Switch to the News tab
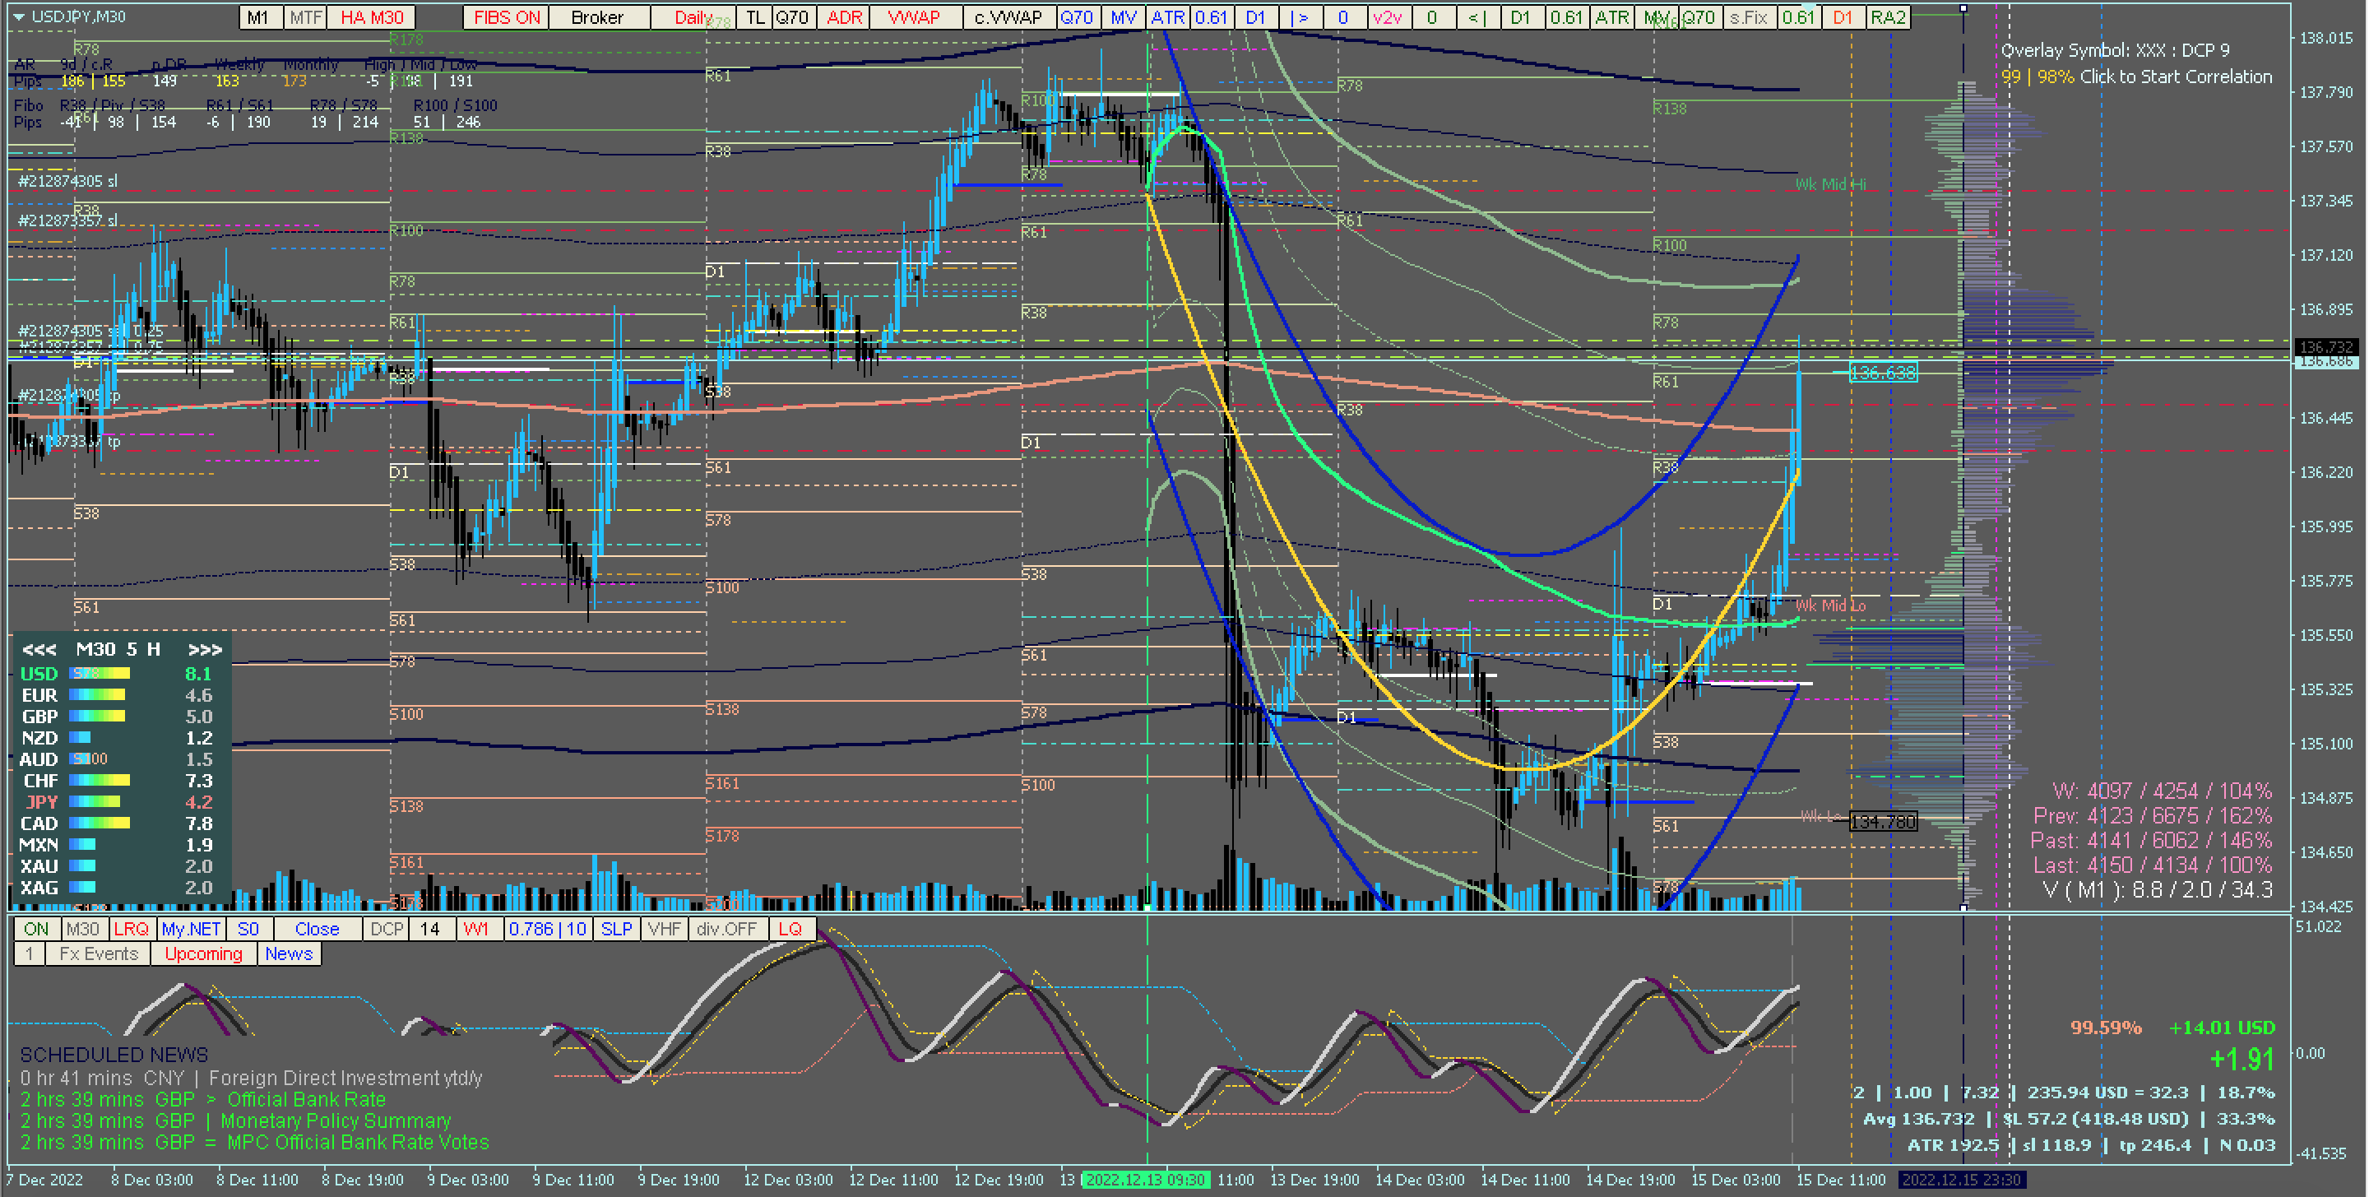 [289, 954]
